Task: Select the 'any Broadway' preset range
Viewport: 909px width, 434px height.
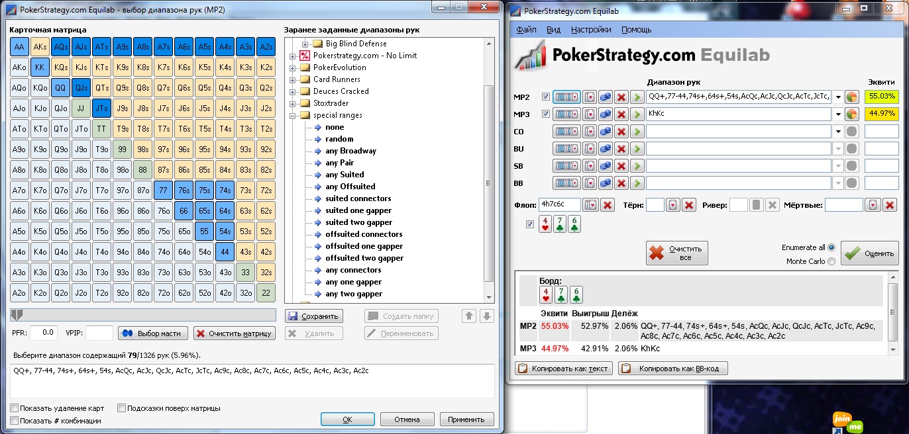Action: [x=350, y=151]
